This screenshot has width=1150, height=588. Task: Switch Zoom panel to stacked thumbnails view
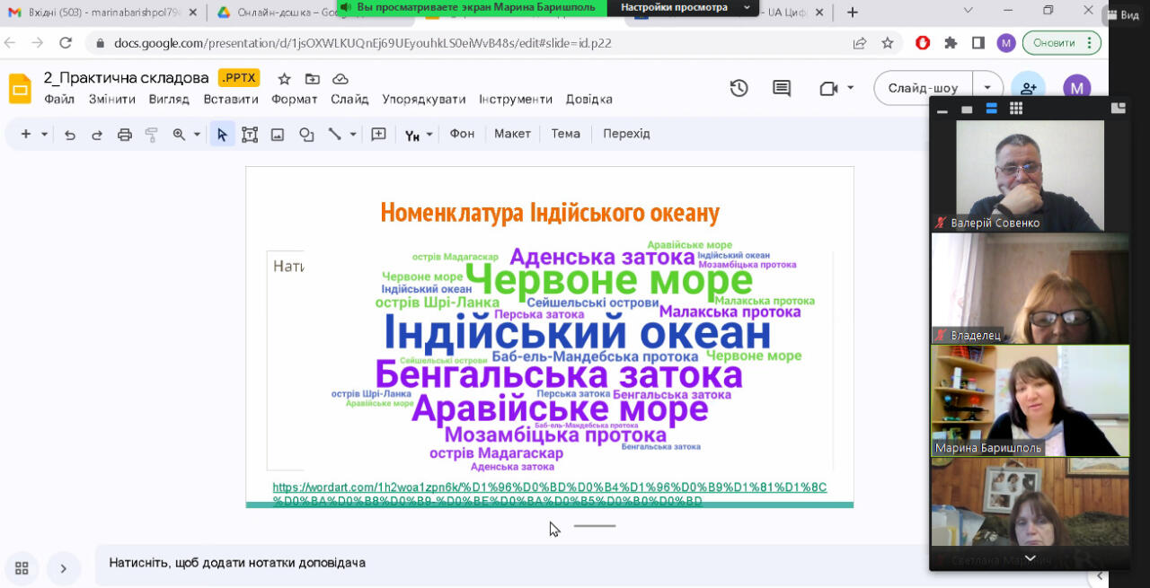992,109
